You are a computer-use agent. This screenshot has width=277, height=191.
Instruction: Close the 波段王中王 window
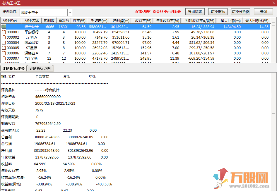click(x=274, y=3)
